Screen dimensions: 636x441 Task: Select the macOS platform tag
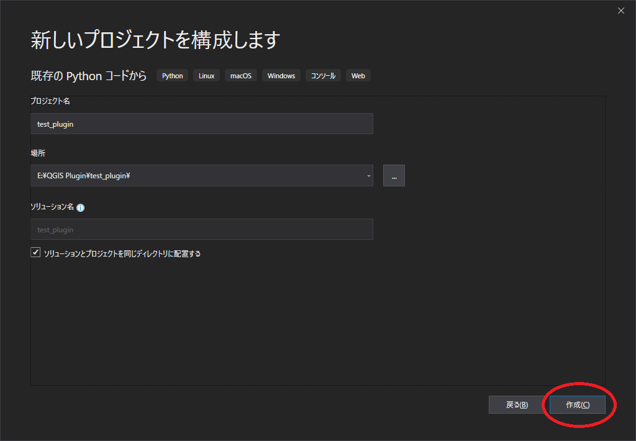click(240, 75)
